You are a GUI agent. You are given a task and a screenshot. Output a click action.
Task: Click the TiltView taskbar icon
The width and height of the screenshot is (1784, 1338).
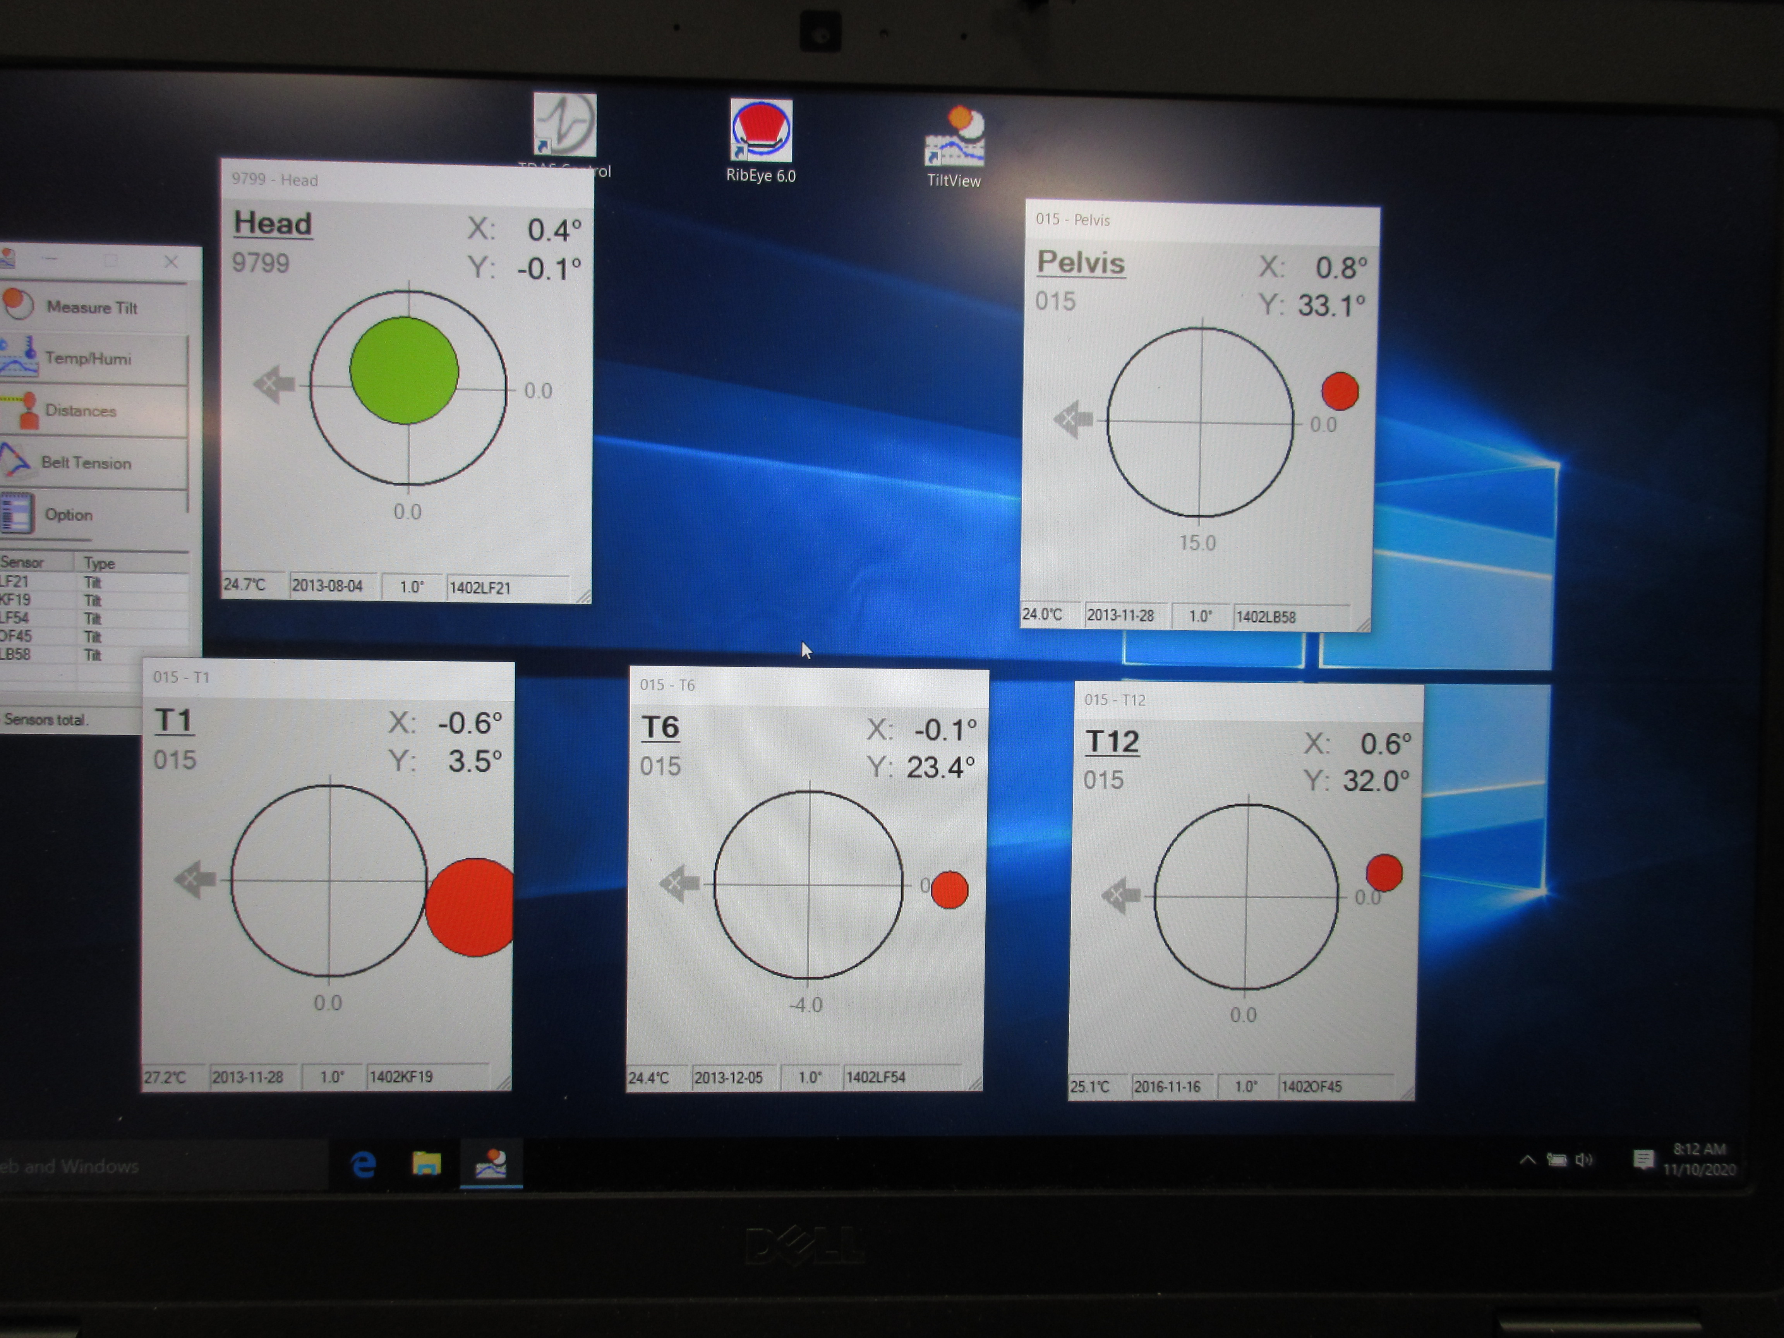point(491,1164)
